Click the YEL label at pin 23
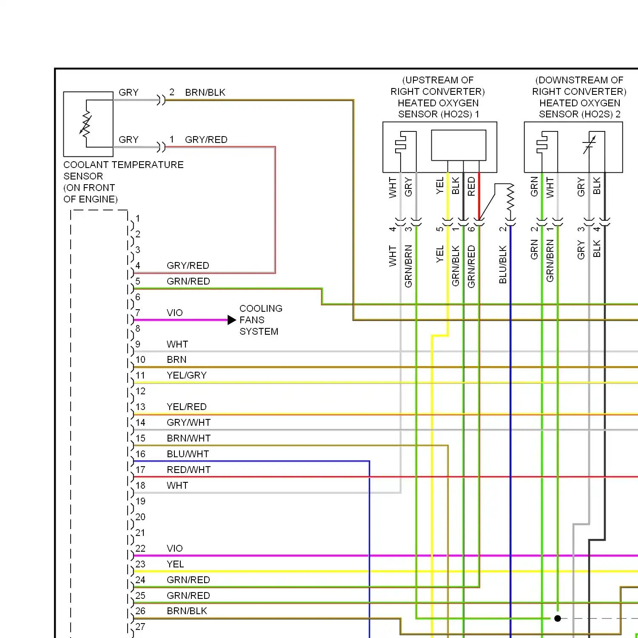Image resolution: width=638 pixels, height=638 pixels. click(x=175, y=564)
